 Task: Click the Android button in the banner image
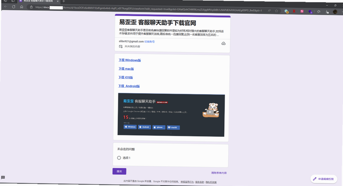coord(144,127)
